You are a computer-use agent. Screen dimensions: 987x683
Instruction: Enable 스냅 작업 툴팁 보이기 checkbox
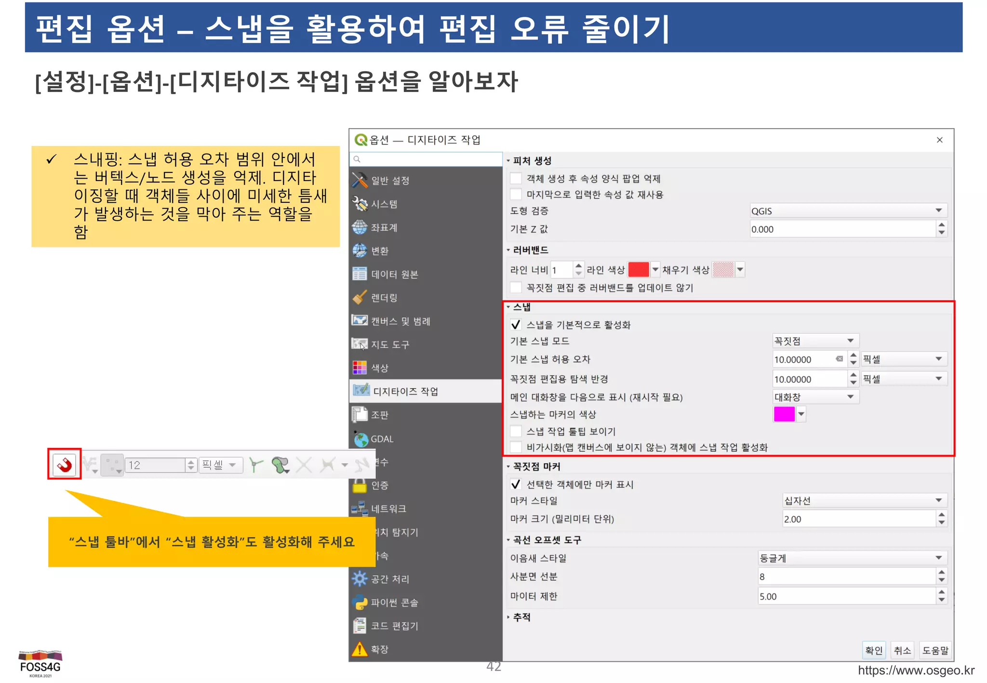(516, 431)
